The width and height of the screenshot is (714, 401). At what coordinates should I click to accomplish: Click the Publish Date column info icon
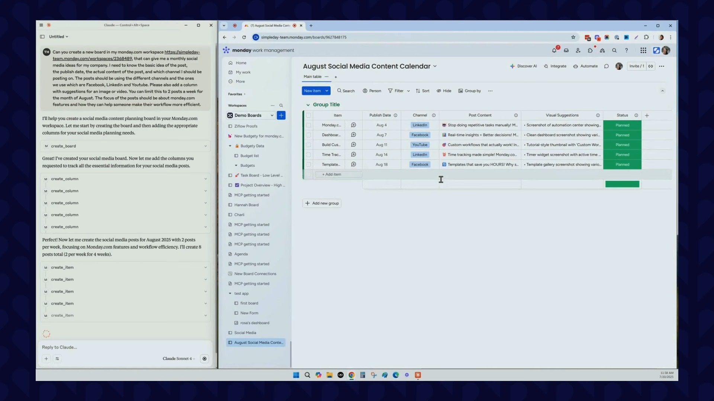(395, 115)
